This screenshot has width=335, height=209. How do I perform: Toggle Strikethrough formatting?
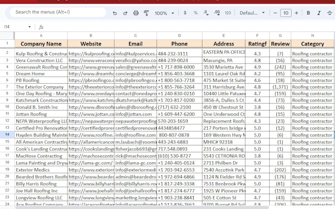coord(330,13)
